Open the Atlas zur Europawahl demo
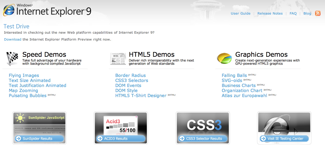 tap(244, 95)
